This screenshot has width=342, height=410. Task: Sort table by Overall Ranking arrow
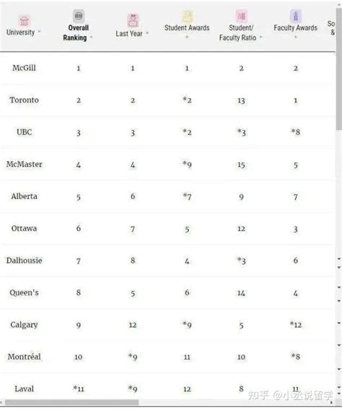coord(91,38)
